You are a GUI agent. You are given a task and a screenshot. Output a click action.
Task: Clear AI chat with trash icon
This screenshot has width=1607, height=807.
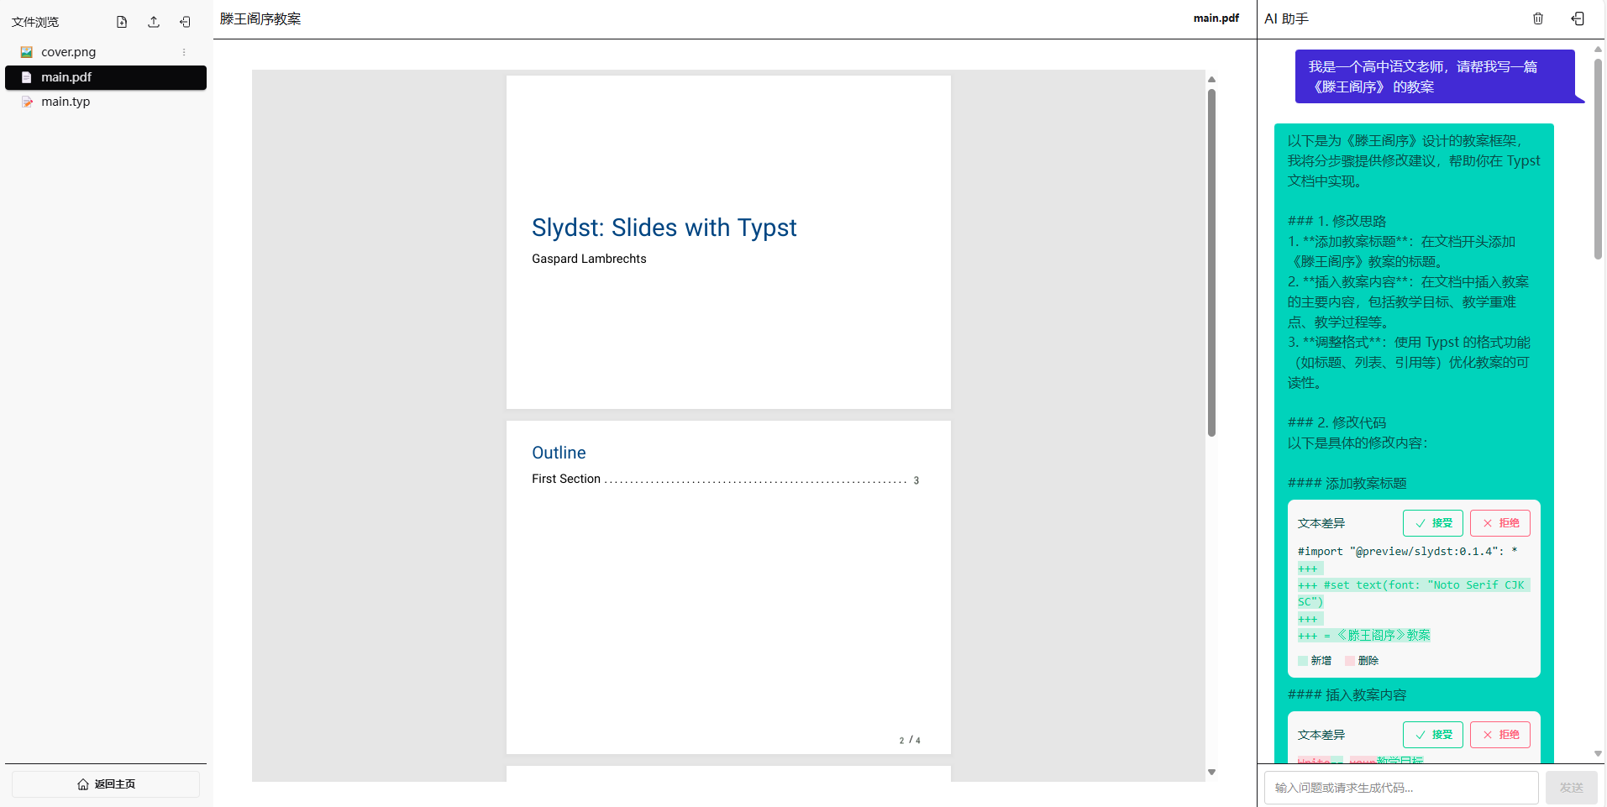click(x=1538, y=18)
